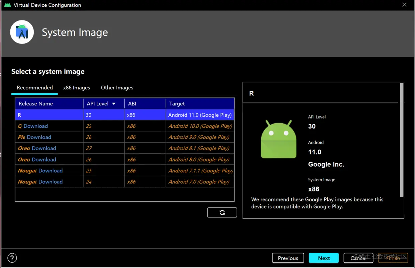The height and width of the screenshot is (268, 415).
Task: Click the green Android robot image
Action: (278, 139)
